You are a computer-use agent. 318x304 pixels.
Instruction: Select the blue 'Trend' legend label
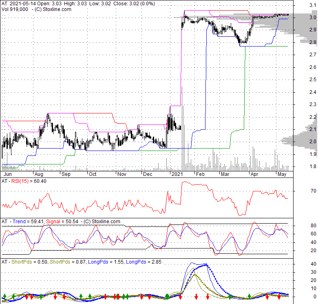click(19, 222)
